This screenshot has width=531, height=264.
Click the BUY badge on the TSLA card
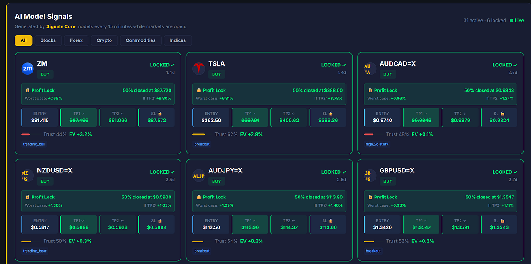point(216,74)
